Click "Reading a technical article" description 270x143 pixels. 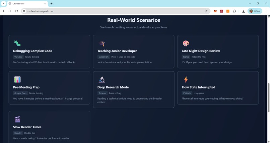130,100
